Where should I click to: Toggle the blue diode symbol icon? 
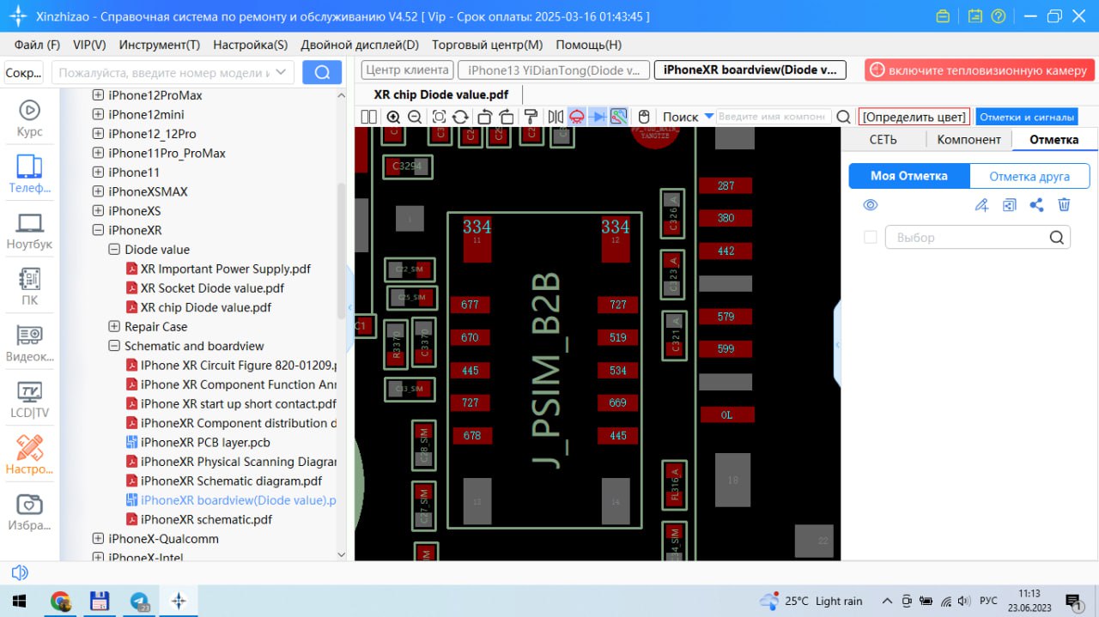pos(598,117)
